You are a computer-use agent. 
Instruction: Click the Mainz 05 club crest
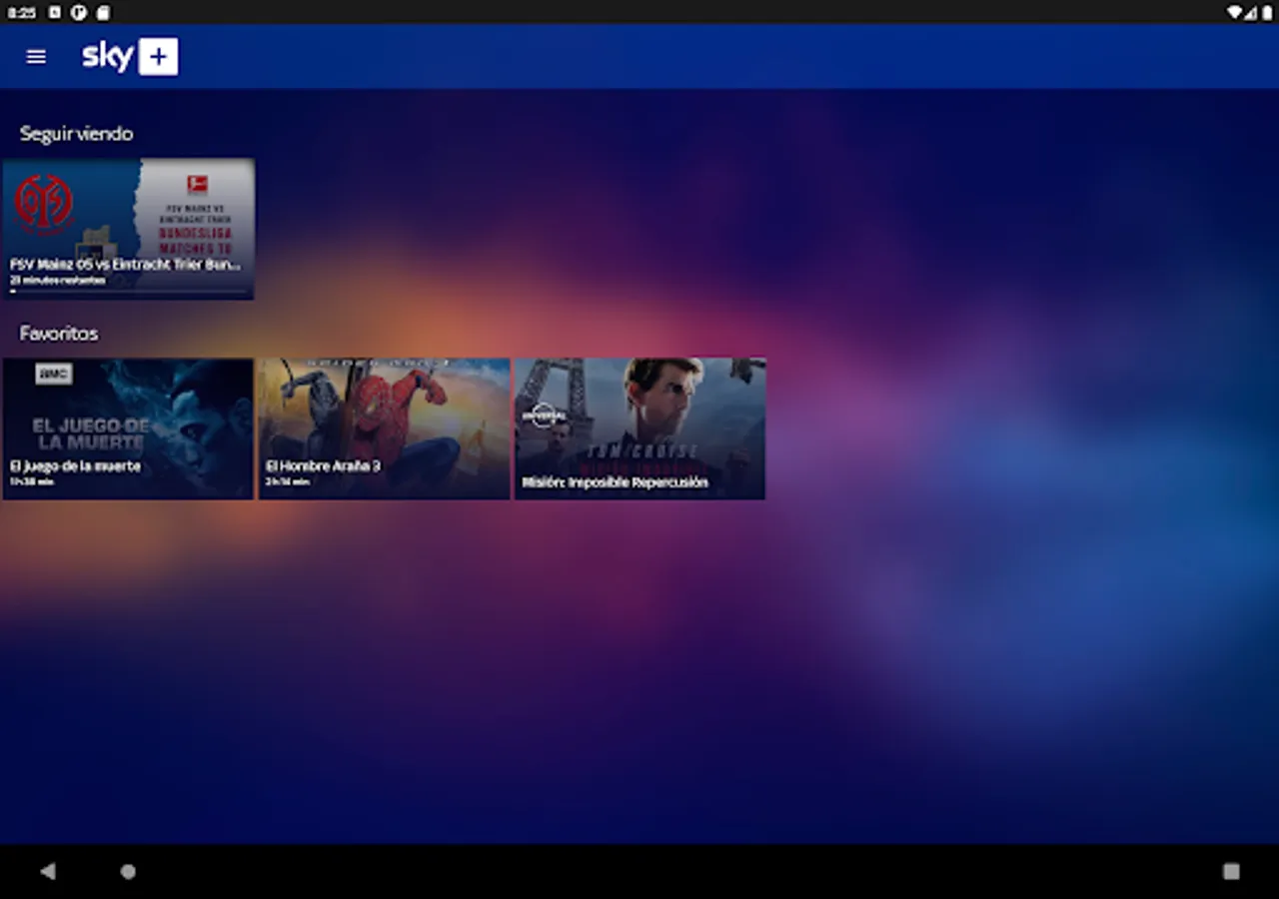coord(43,203)
